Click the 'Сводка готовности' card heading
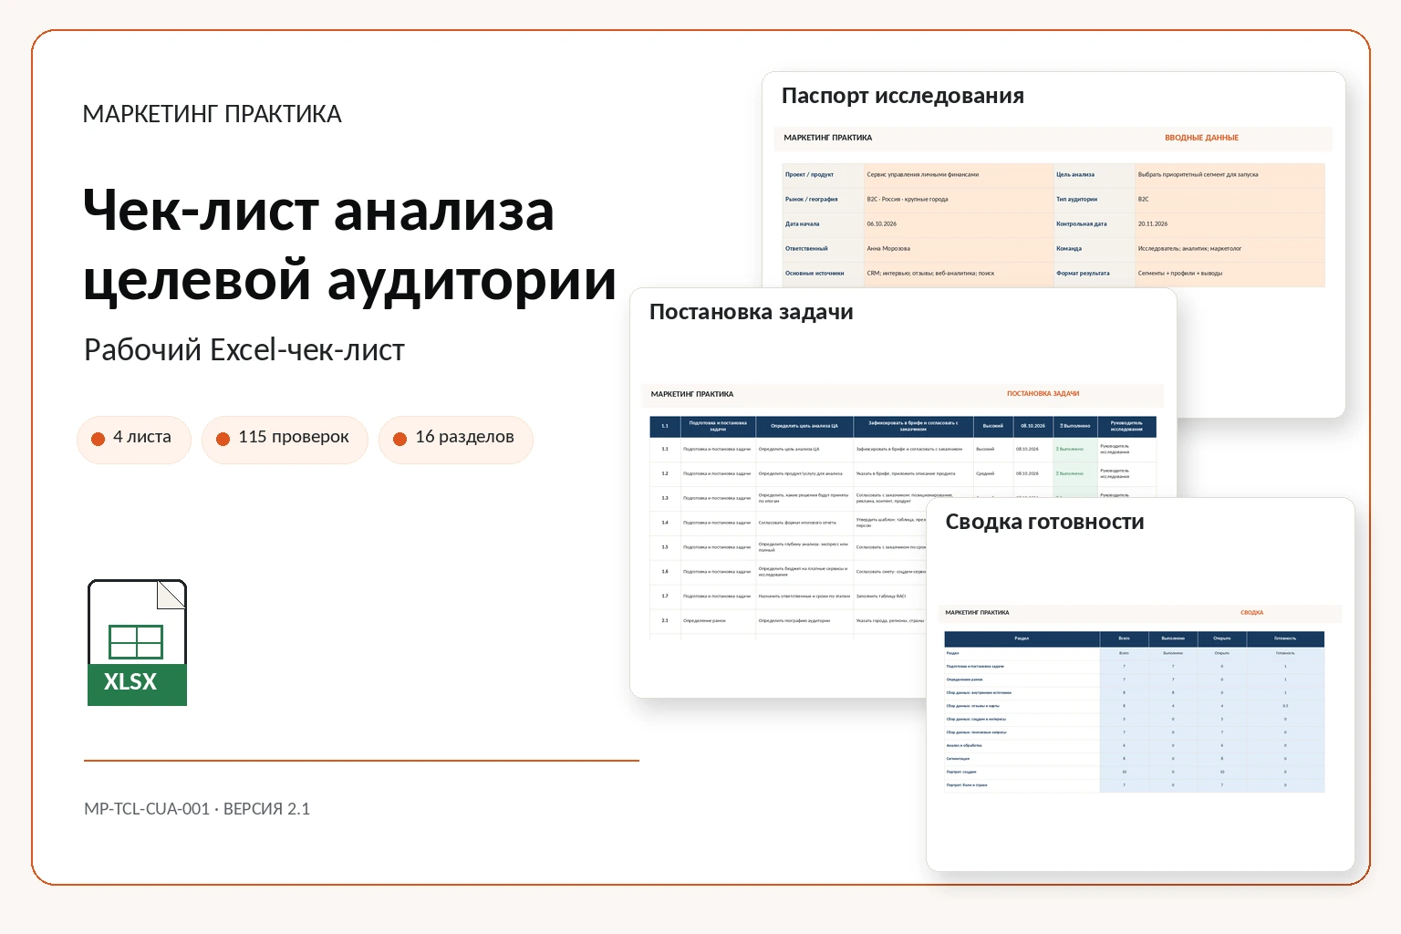 pos(1044,522)
